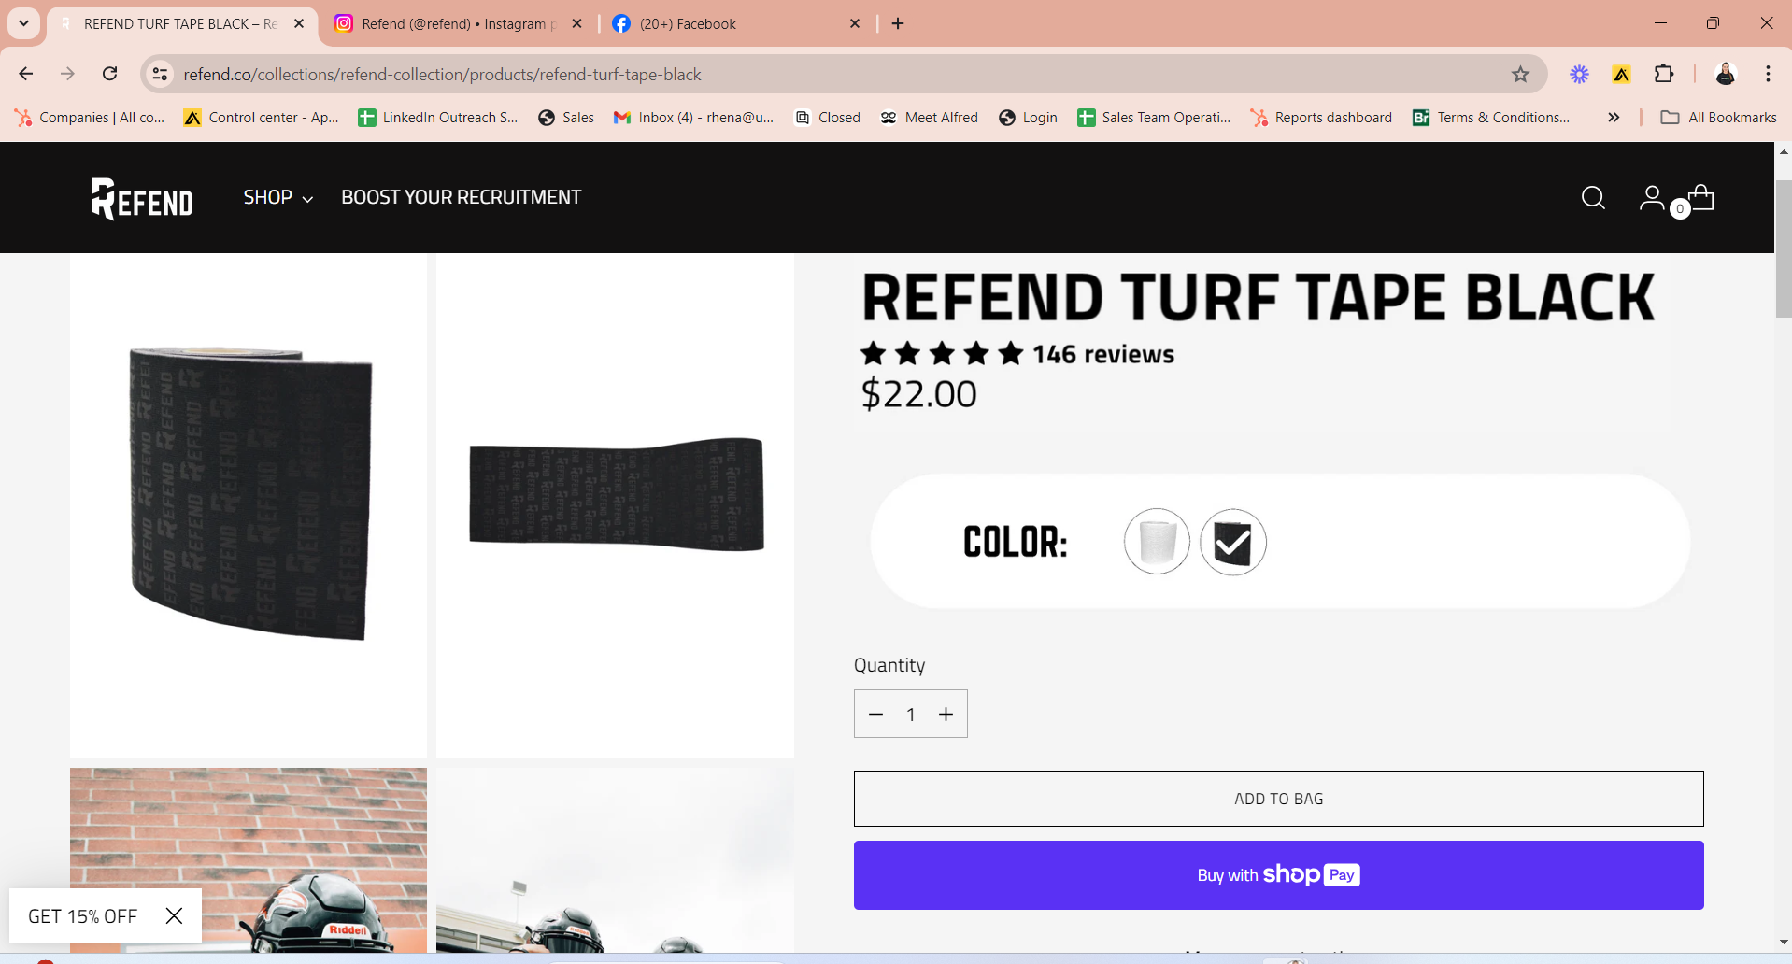This screenshot has width=1792, height=964.
Task: Increase quantity with plus button
Action: (946, 715)
